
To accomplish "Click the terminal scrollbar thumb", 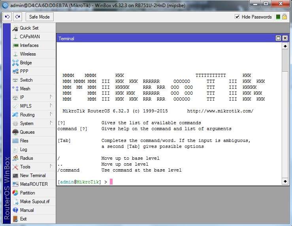I will [x=285, y=60].
